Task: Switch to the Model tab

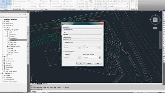Action: tap(39, 84)
